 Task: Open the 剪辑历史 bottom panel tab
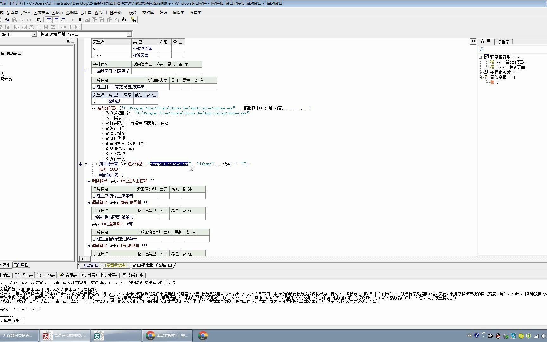[133, 275]
